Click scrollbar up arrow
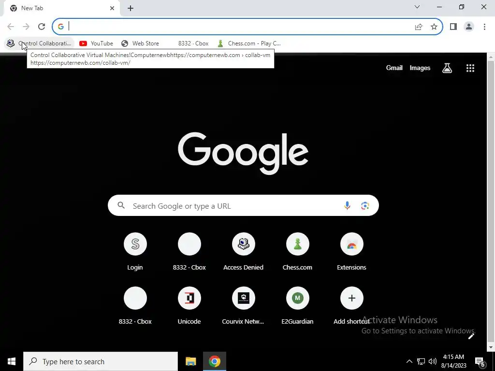The width and height of the screenshot is (495, 371). click(x=491, y=57)
